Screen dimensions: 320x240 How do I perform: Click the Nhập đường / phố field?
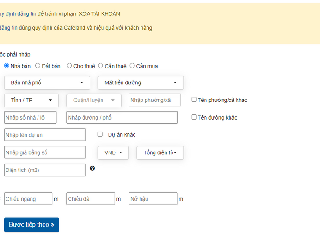[122, 118]
